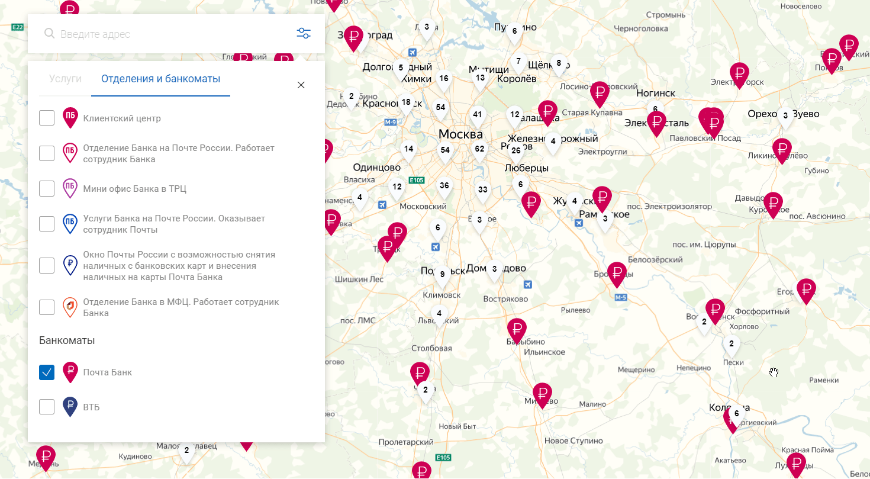The image size is (870, 479).
Task: Tick Отделение Банка в МФЦ checkbox
Action: click(x=47, y=307)
